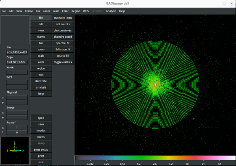Close the SAOImage ds9 window
Image resolution: width=236 pixels, height=166 pixels.
tap(232, 4)
